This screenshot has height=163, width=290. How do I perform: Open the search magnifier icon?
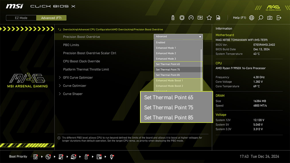pyautogui.click(x=260, y=18)
